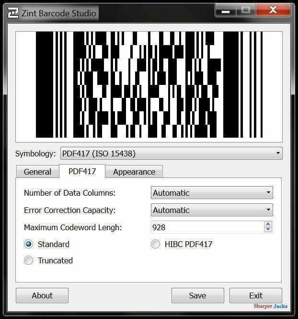
Task: Open the Symbology dropdown list
Action: (171, 154)
